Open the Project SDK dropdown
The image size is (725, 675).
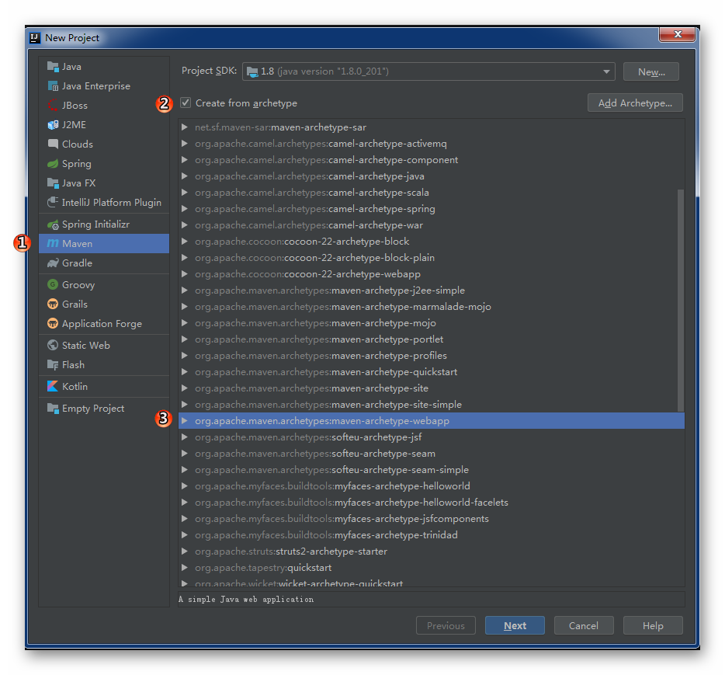(x=606, y=71)
